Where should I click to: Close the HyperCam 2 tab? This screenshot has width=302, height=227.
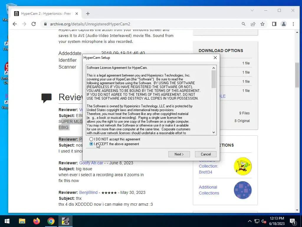[77, 14]
